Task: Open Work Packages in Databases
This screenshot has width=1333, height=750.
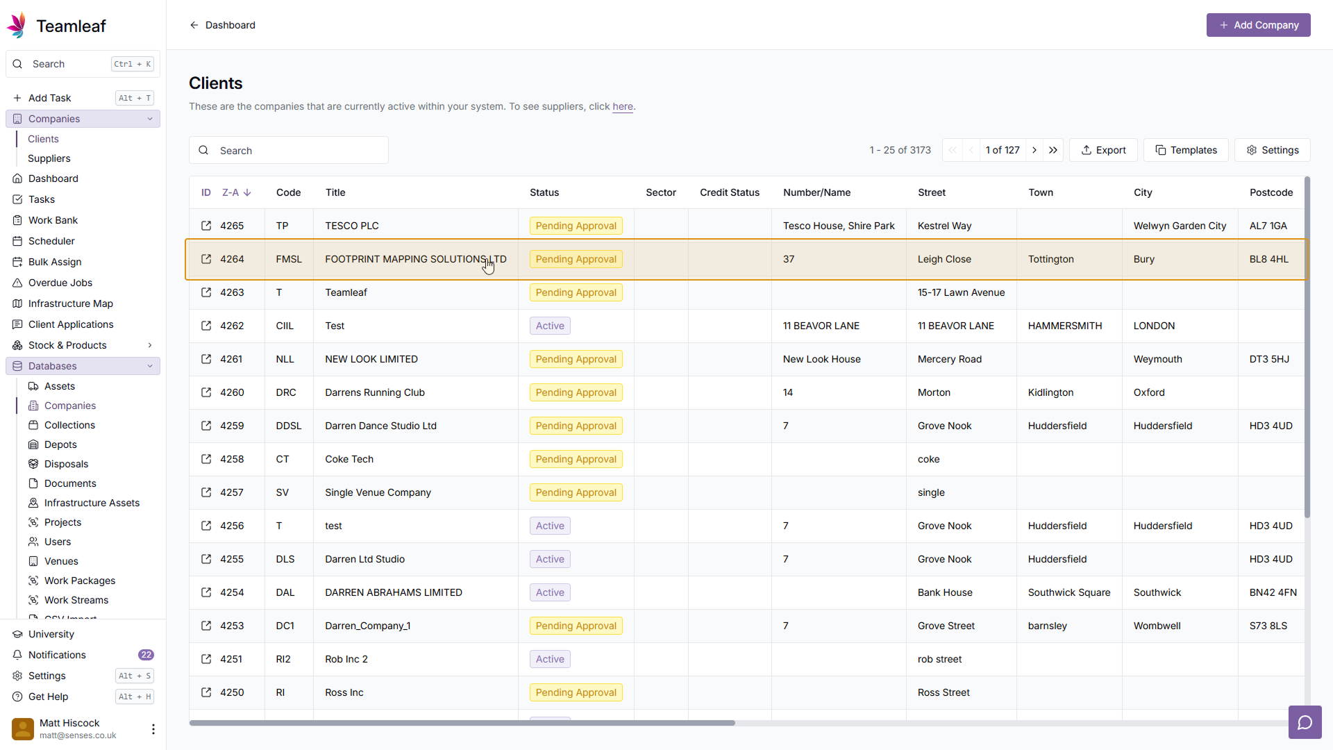Action: (80, 581)
